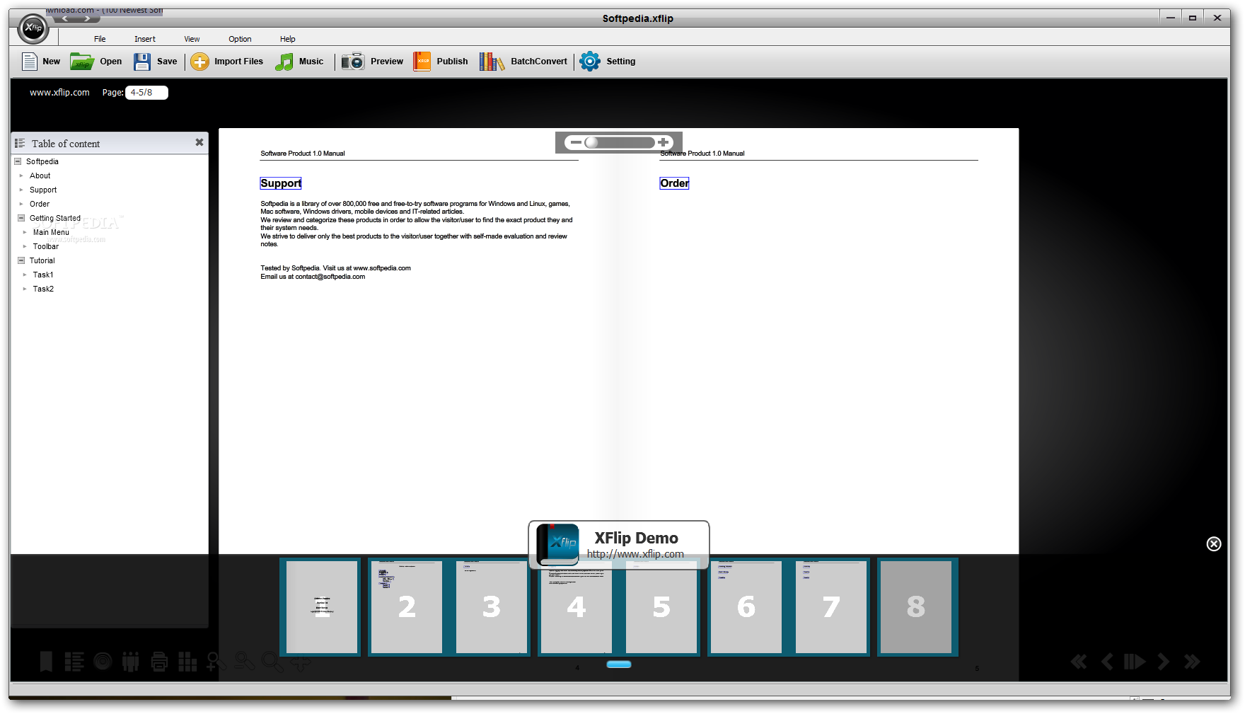The image size is (1245, 714).
Task: Open page 7 thumbnail
Action: [x=831, y=606]
